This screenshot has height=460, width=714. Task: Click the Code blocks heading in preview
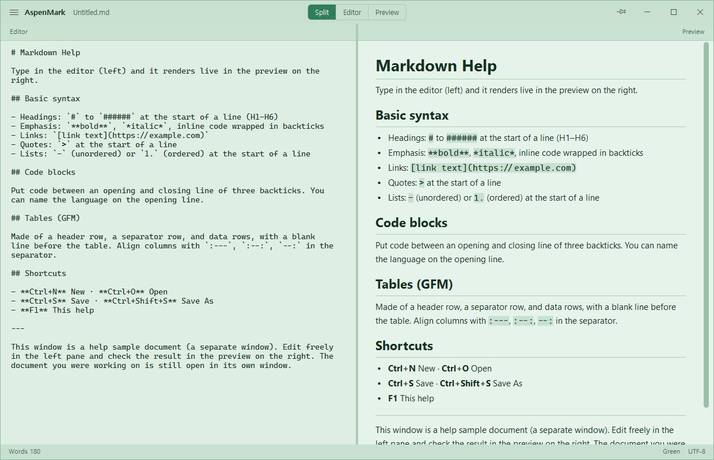(x=411, y=223)
